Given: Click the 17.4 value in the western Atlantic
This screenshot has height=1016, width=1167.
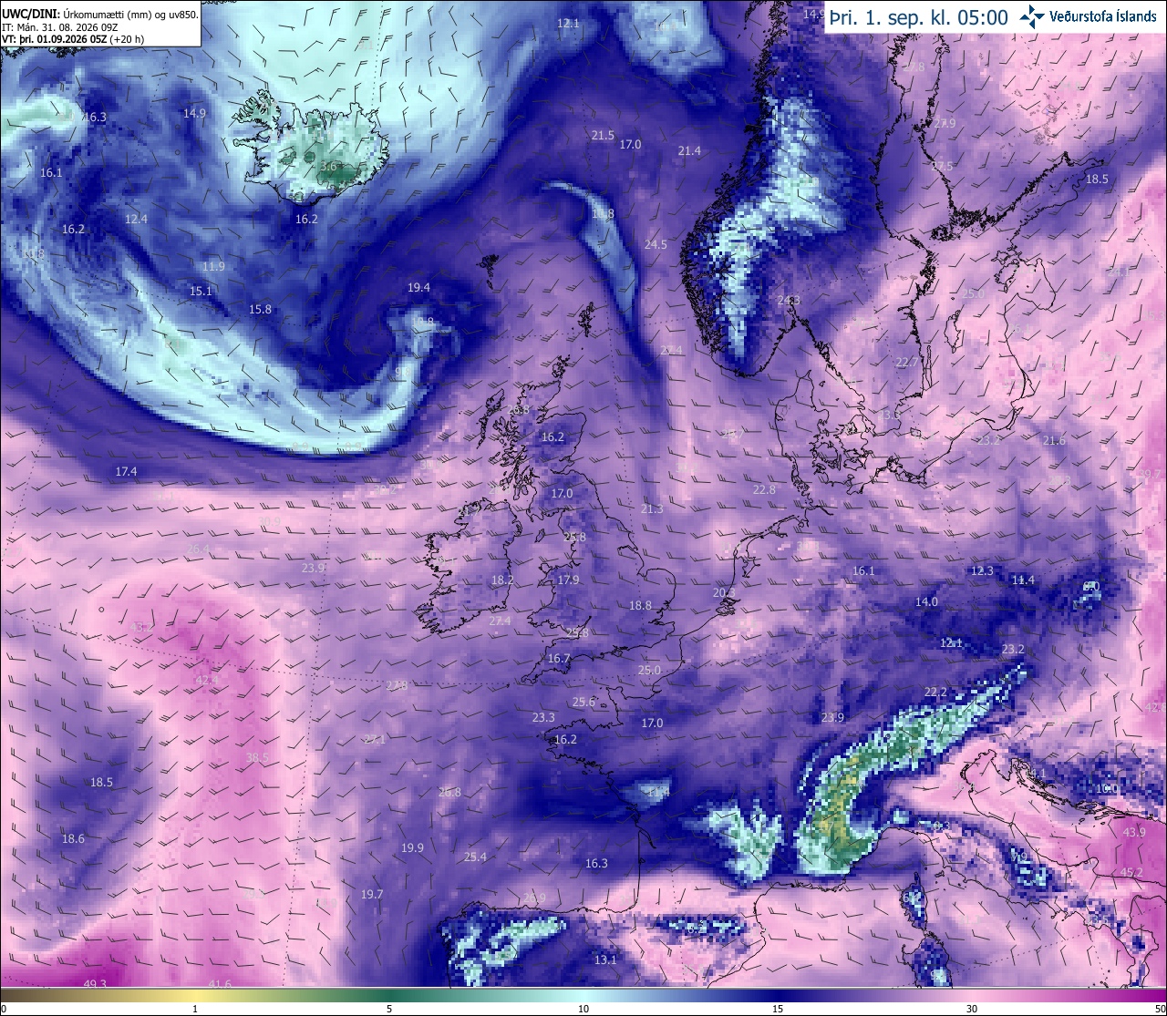Looking at the screenshot, I should tap(126, 471).
